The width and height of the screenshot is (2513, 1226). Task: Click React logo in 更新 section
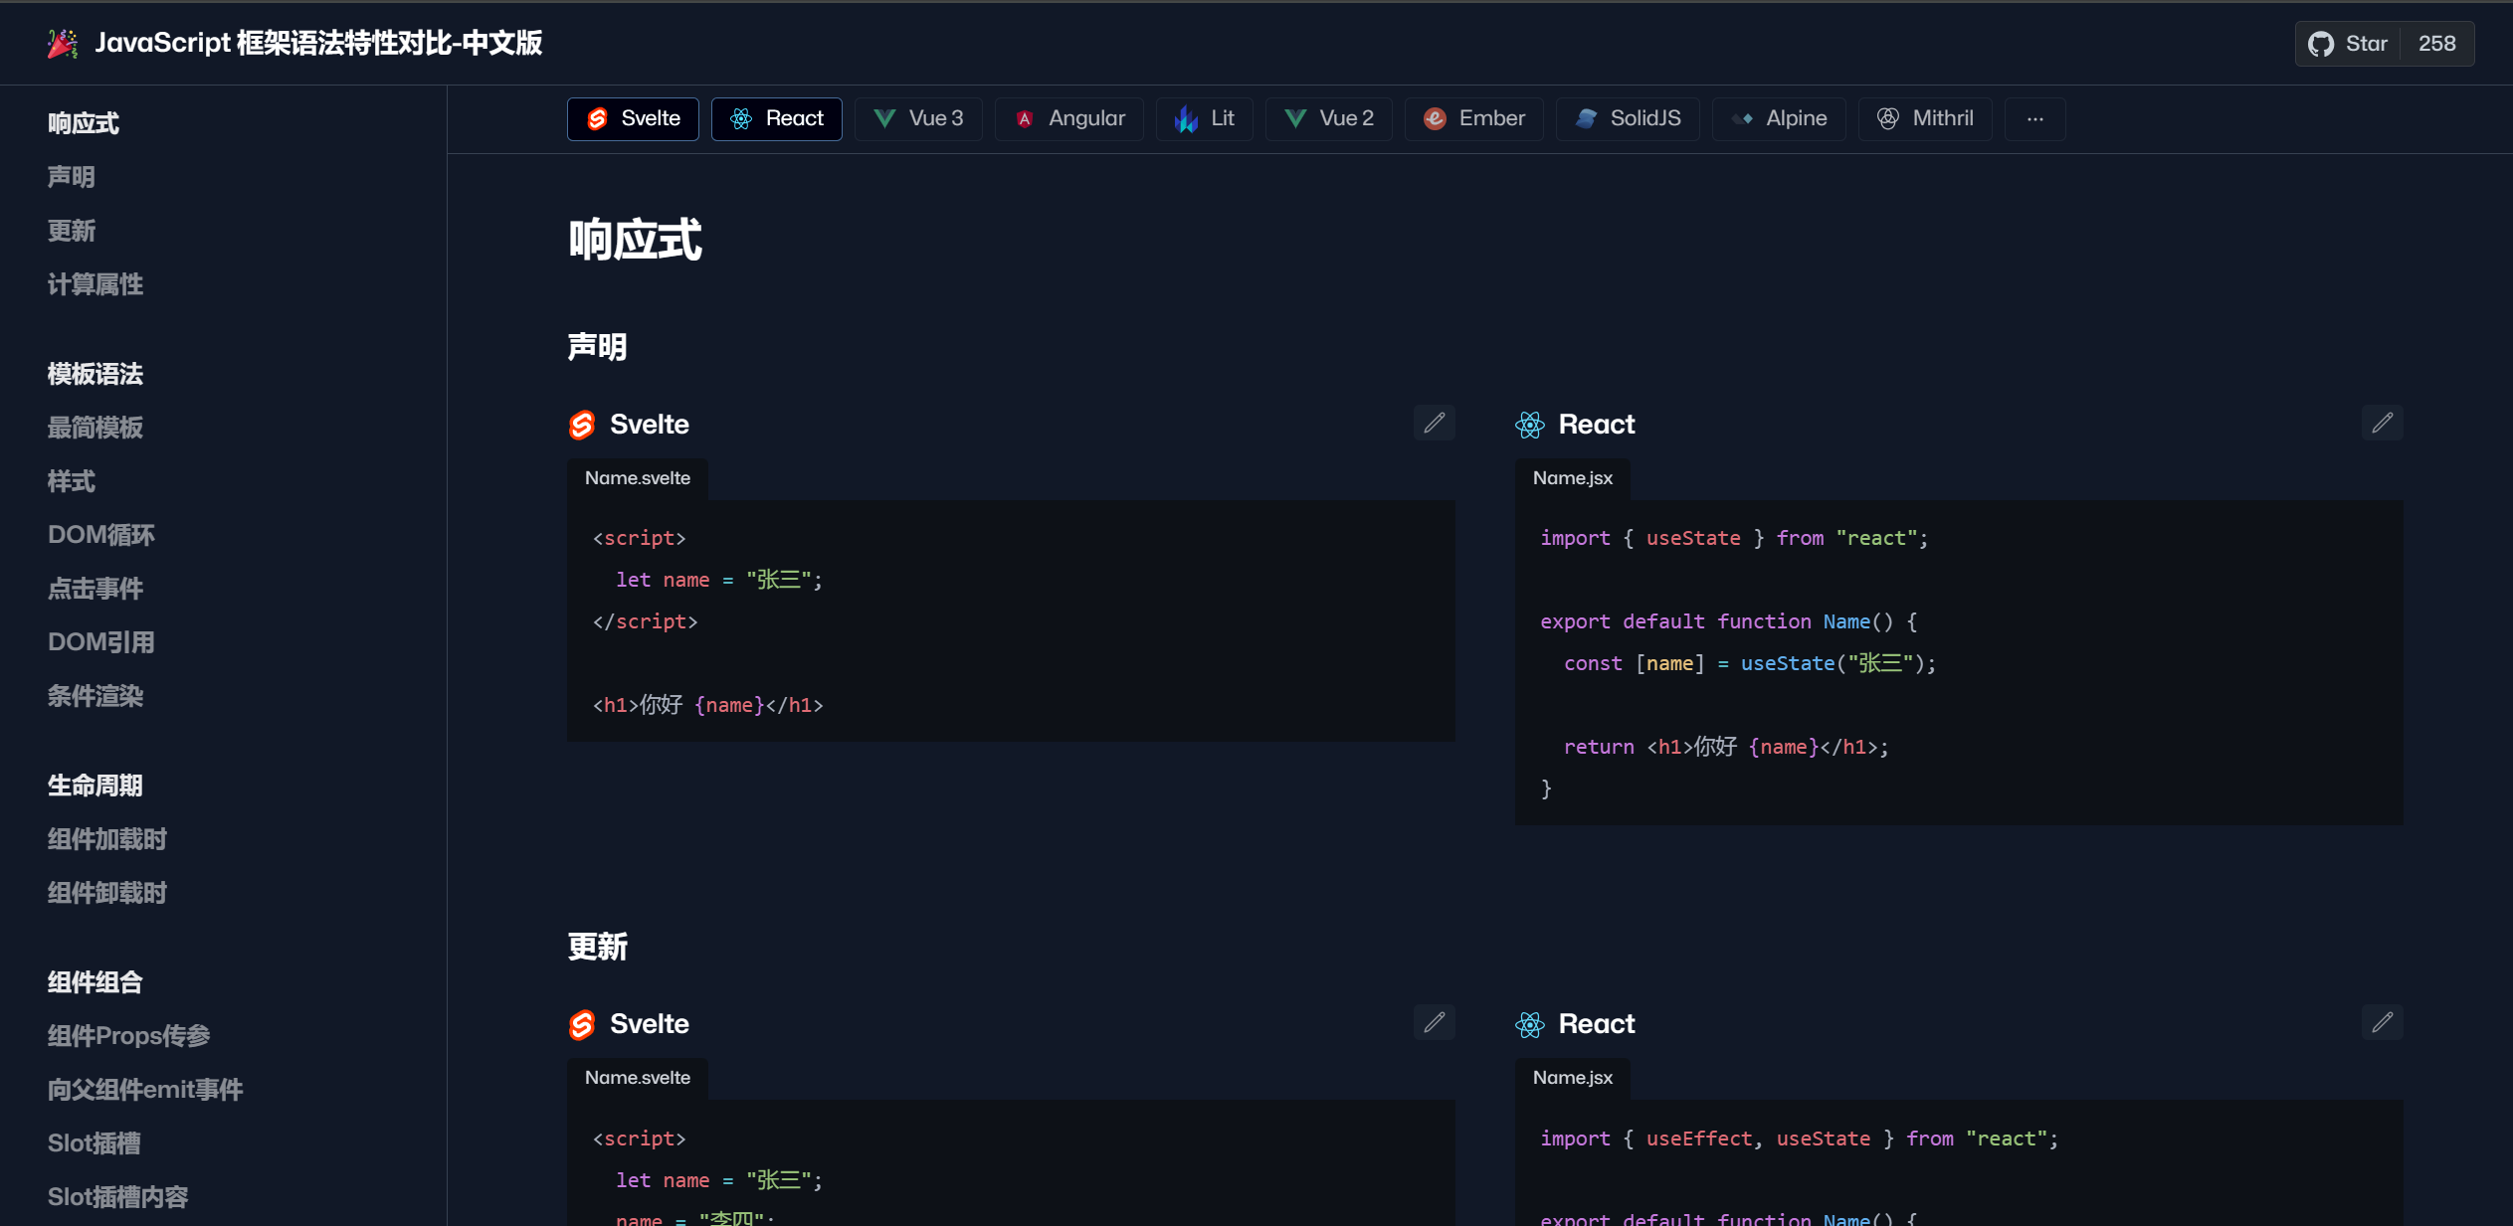click(x=1529, y=1024)
